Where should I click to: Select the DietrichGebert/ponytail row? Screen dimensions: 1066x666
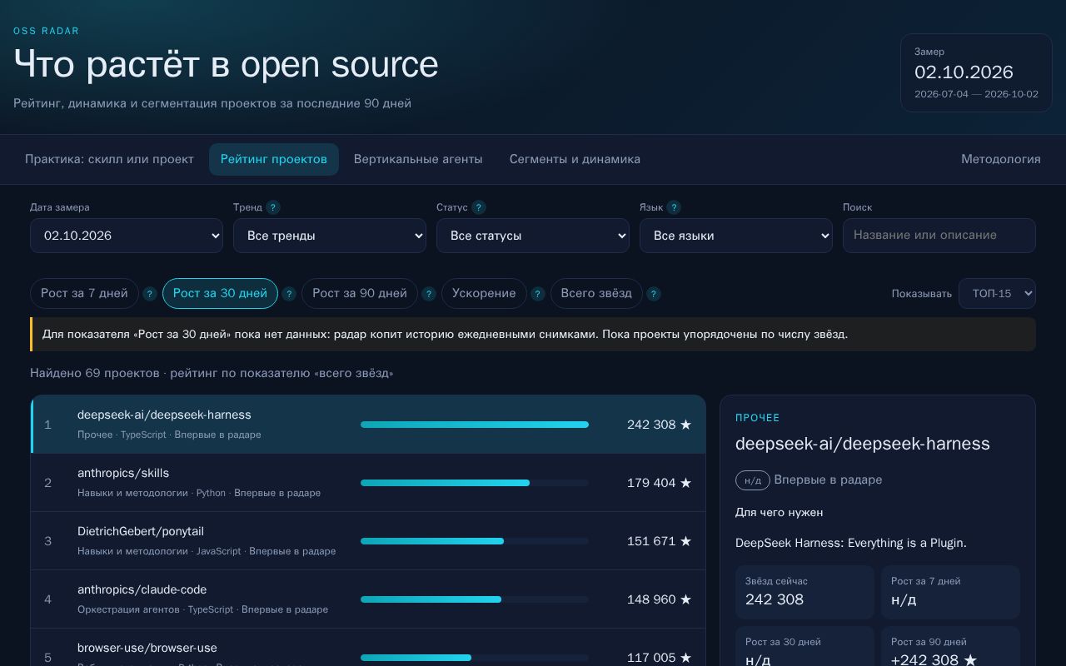click(368, 541)
